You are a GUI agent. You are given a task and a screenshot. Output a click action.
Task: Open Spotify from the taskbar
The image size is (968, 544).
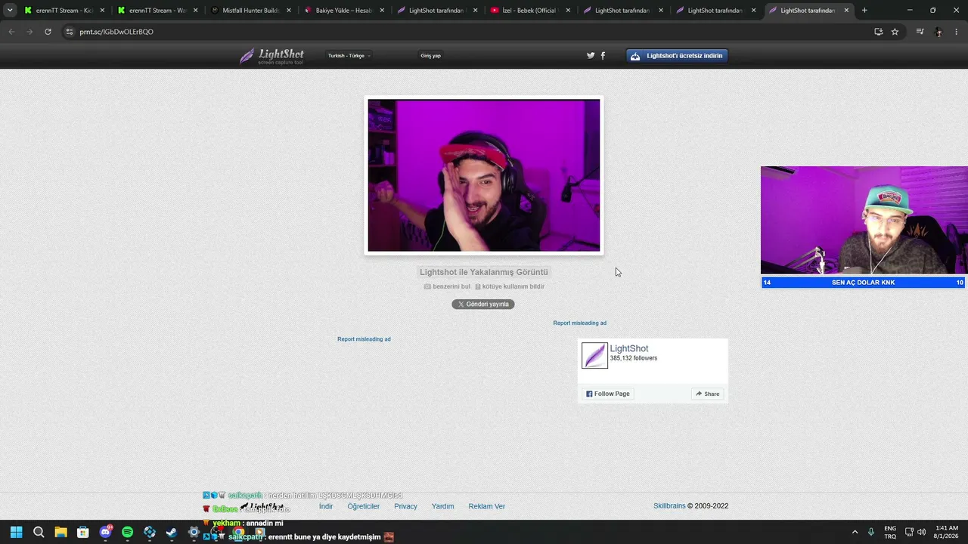click(127, 532)
